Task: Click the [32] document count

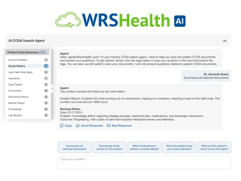Action: [42, 52]
